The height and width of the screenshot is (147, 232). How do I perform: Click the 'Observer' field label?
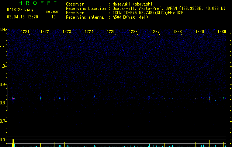75,4
